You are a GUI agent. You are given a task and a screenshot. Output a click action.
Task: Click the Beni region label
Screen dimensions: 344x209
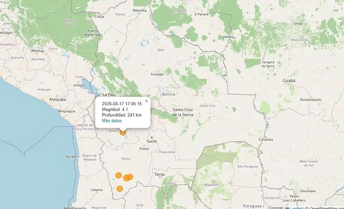(161, 50)
